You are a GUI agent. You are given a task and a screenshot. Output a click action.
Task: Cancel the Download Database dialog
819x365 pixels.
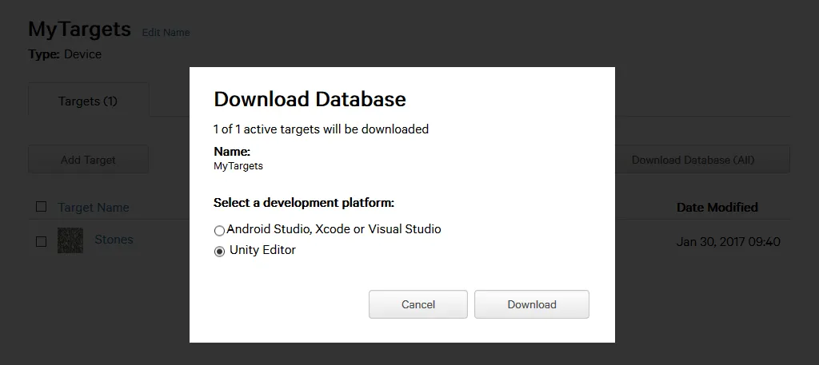417,304
